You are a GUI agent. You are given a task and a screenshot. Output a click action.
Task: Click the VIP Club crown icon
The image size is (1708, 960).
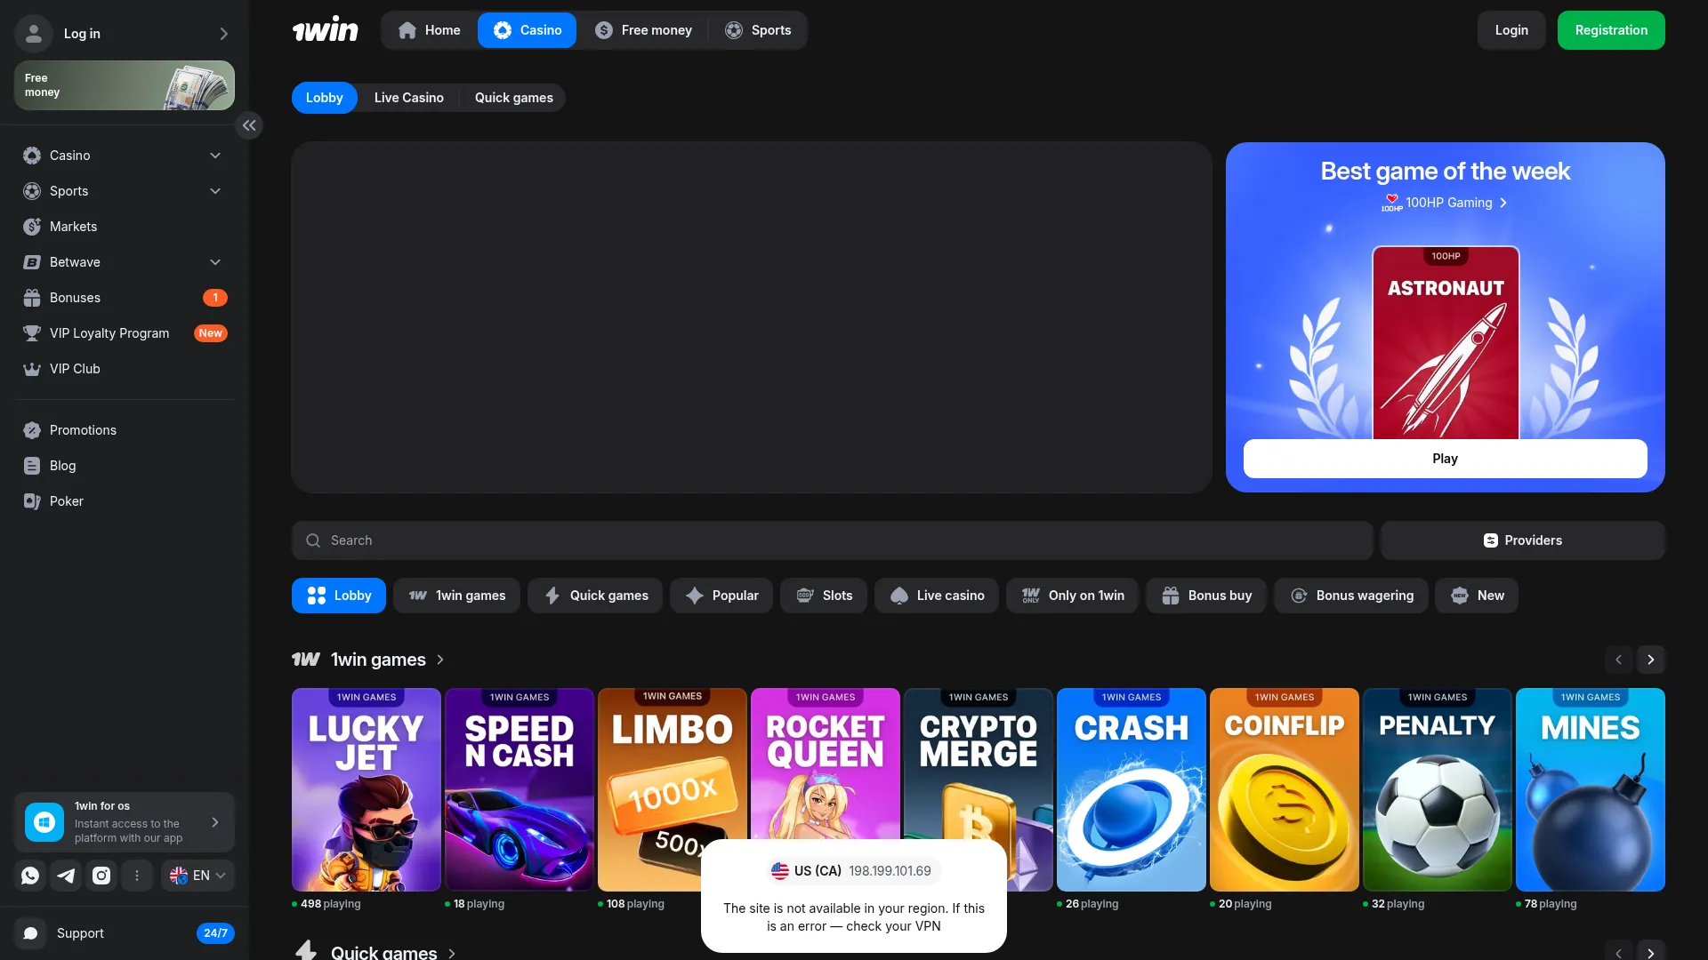click(32, 369)
